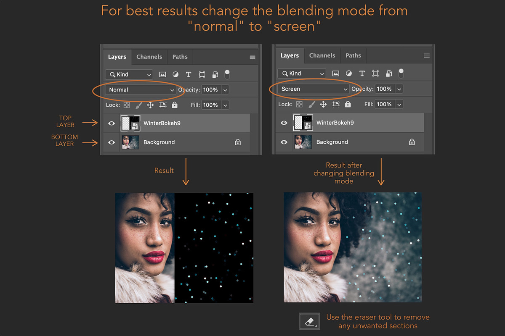Toggle Background layer visibility in left panel
The height and width of the screenshot is (336, 505).
111,142
